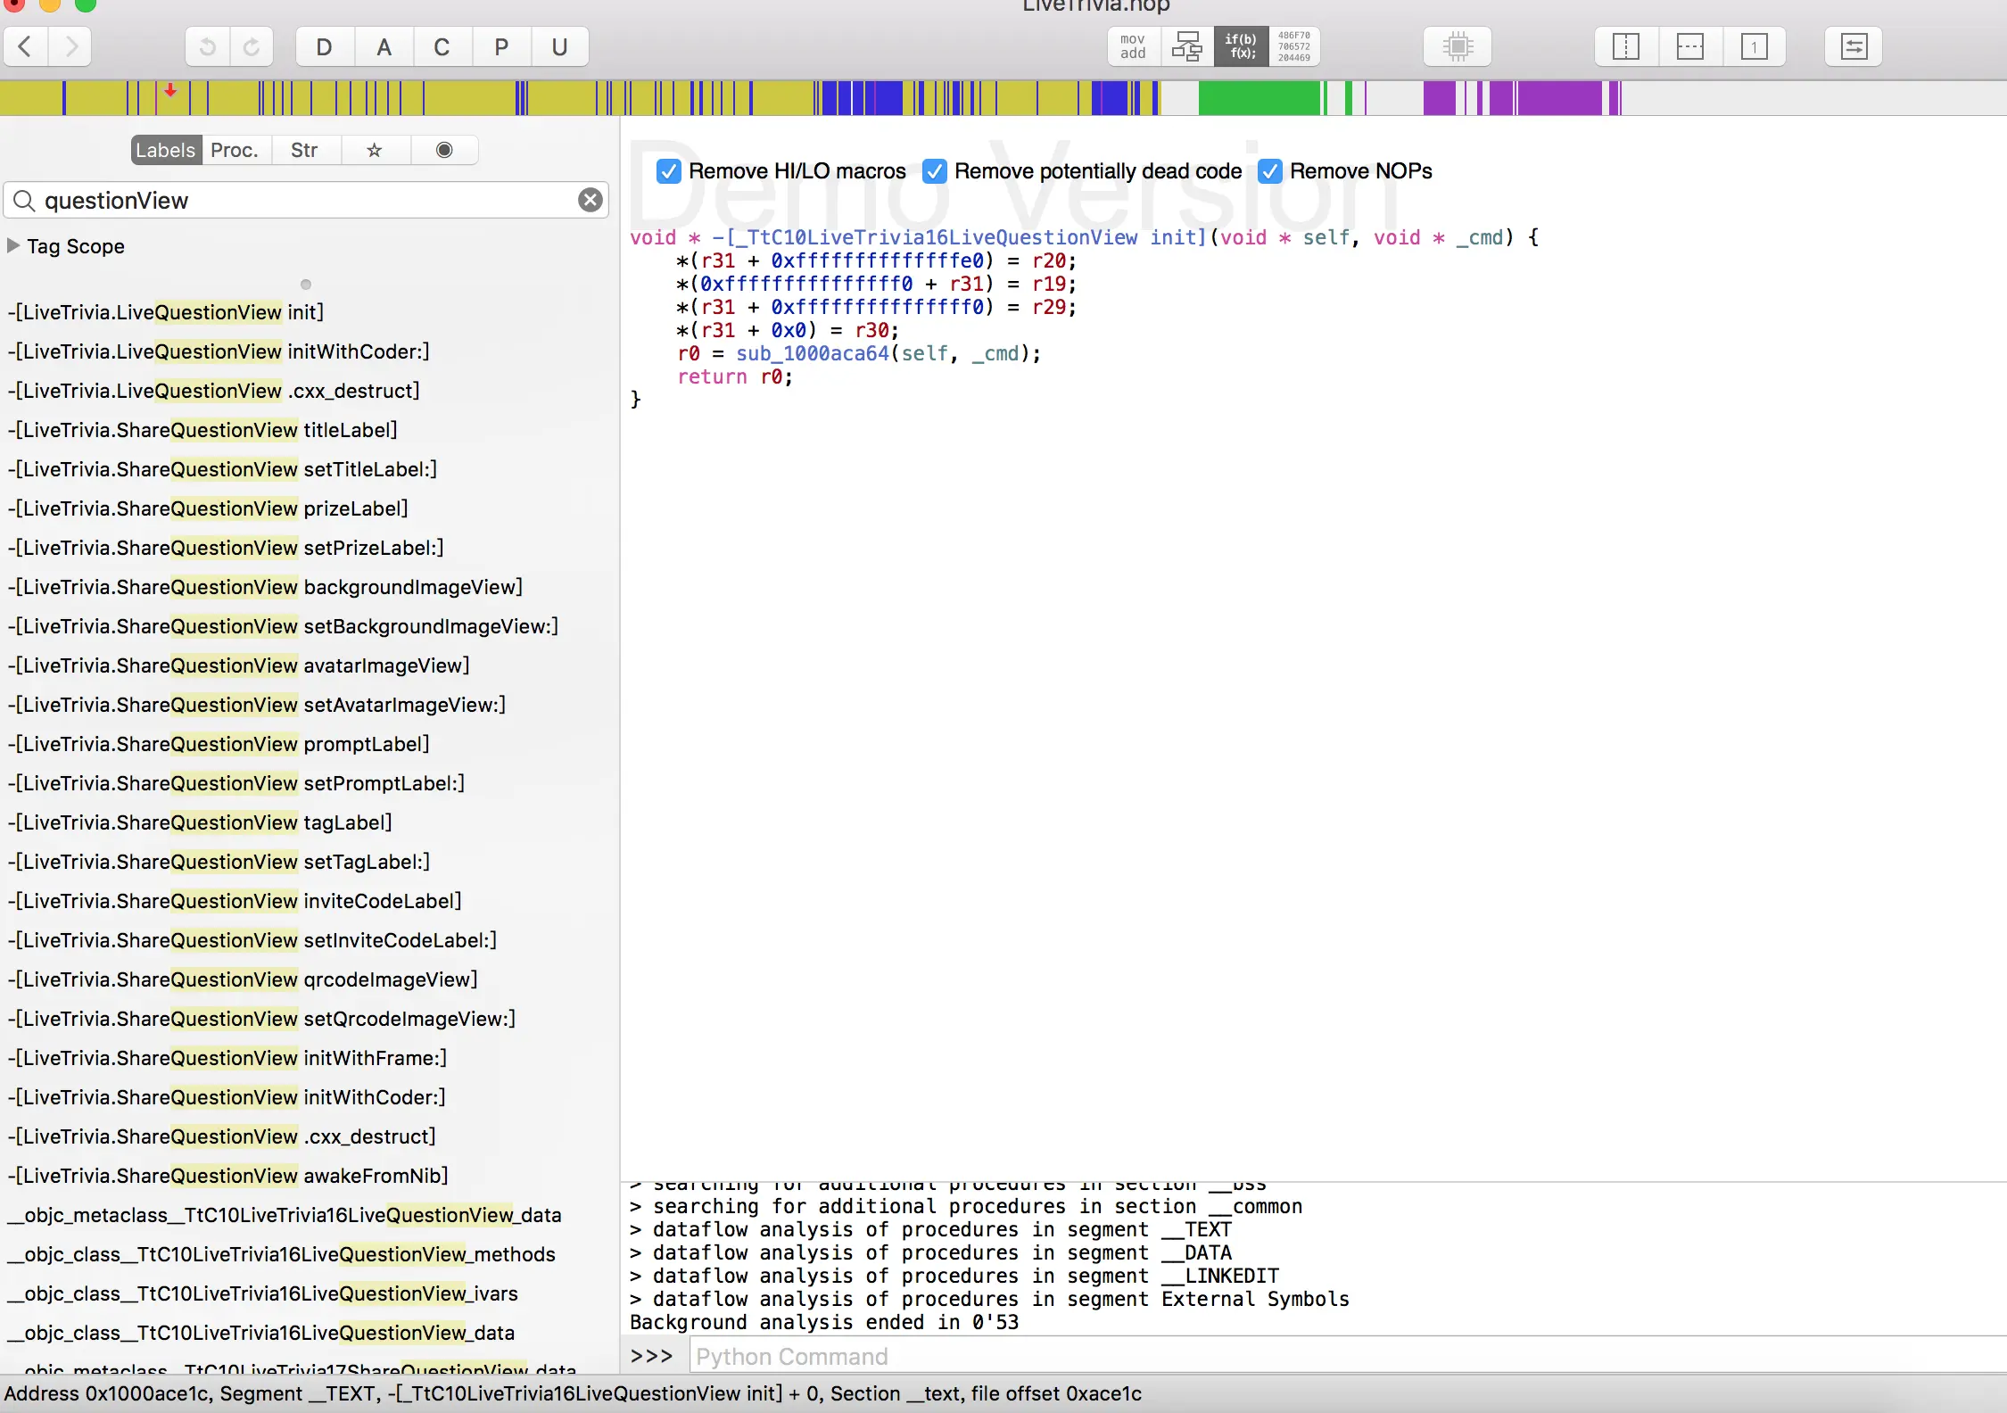Select ShareQuestionView initWithFrame: label

click(227, 1058)
